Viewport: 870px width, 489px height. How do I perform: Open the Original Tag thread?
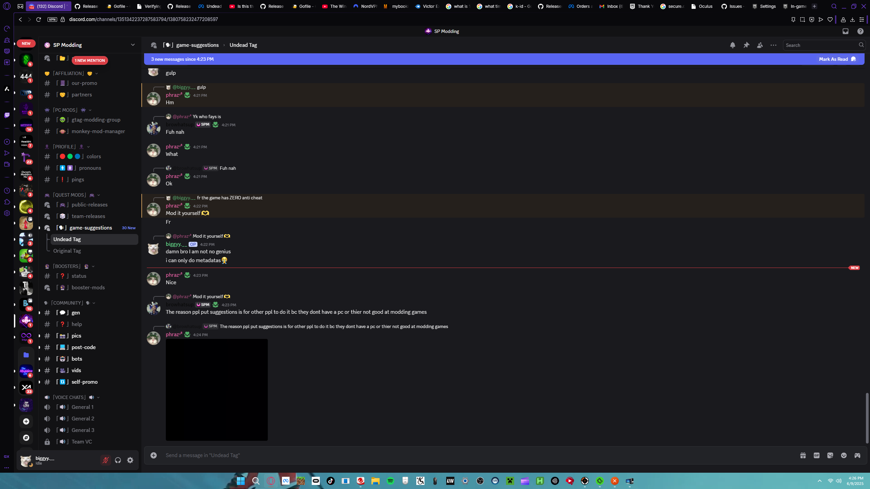pyautogui.click(x=67, y=251)
